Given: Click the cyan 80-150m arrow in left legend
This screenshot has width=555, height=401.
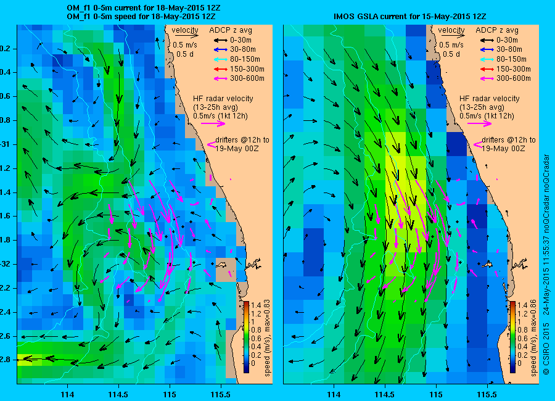Looking at the screenshot, I should (x=221, y=59).
